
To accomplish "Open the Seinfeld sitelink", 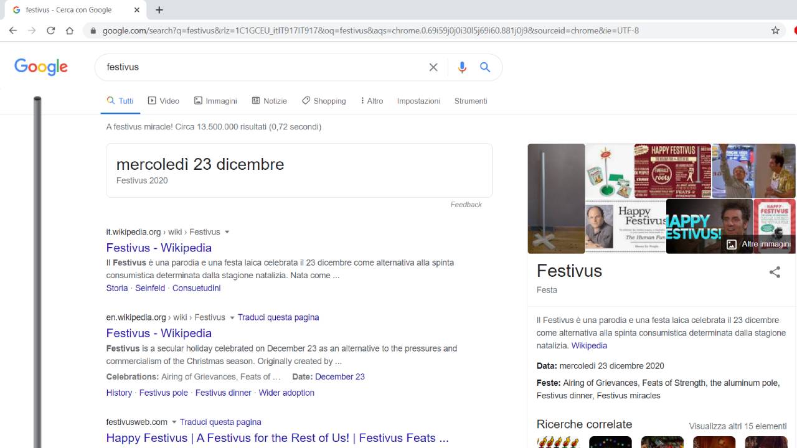I will coord(150,288).
